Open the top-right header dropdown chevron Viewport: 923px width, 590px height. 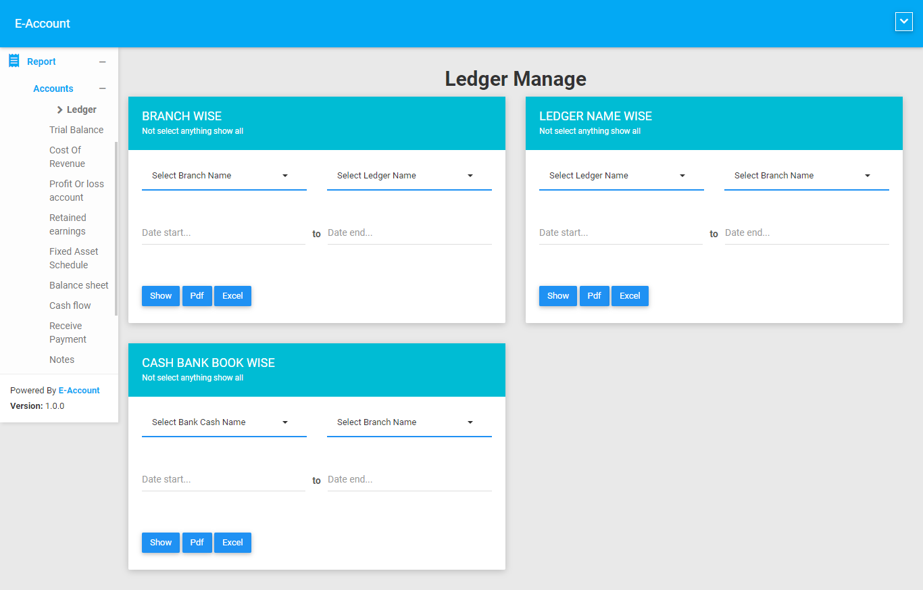tap(903, 22)
